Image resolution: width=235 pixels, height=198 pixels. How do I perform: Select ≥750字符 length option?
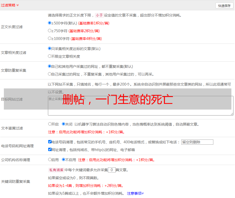pos(49,31)
